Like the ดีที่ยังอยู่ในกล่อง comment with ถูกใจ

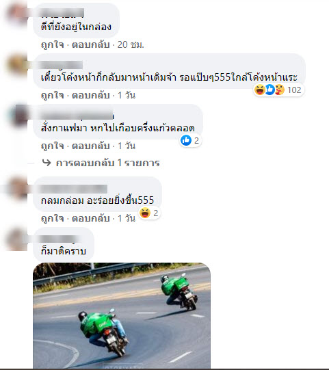(53, 44)
